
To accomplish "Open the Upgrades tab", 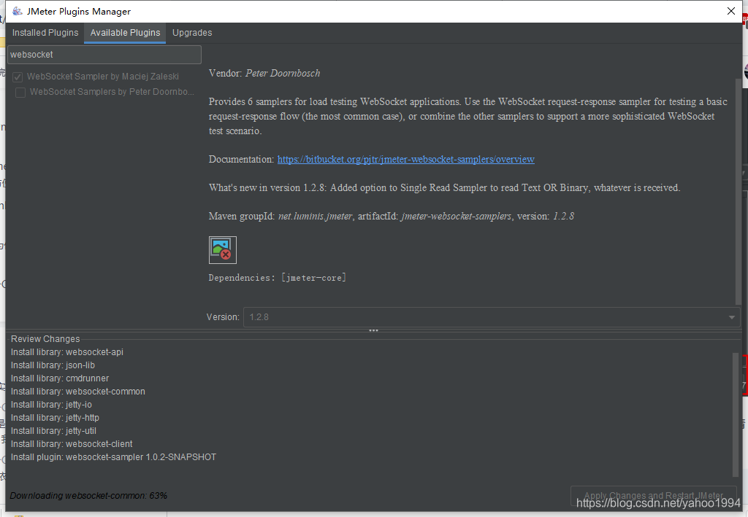I will (x=192, y=33).
